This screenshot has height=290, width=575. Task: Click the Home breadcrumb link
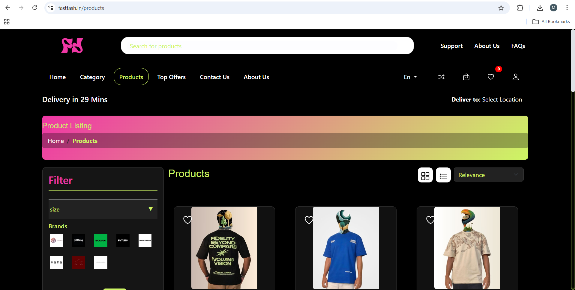(x=56, y=141)
